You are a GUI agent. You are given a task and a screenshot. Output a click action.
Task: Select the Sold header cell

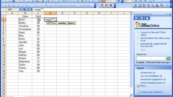pyautogui.click(x=38, y=16)
